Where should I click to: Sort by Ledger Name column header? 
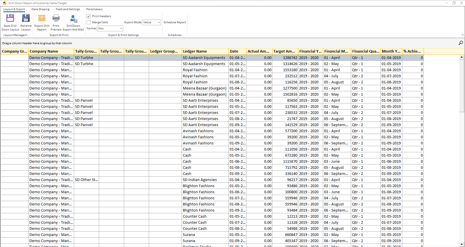[205, 51]
